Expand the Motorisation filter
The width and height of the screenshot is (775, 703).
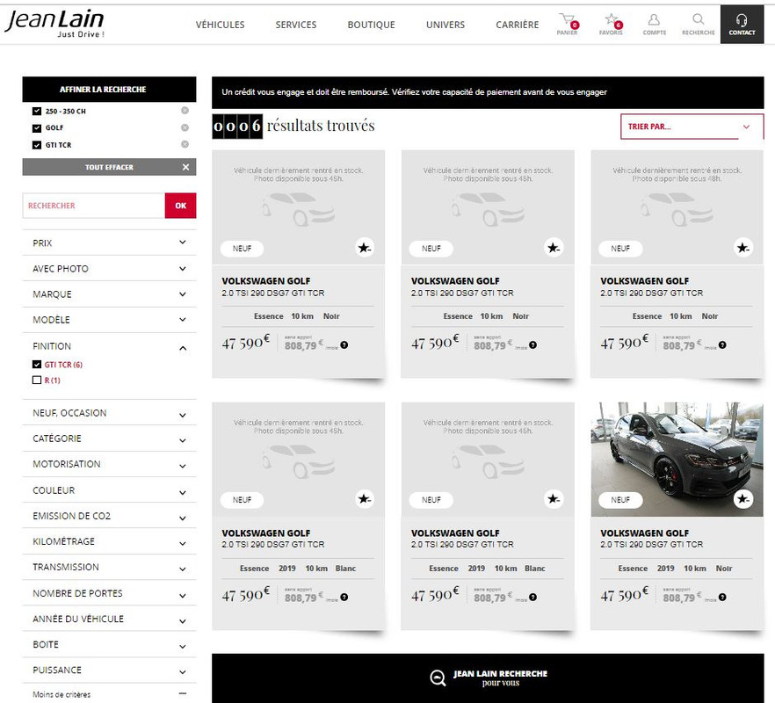[x=109, y=464]
